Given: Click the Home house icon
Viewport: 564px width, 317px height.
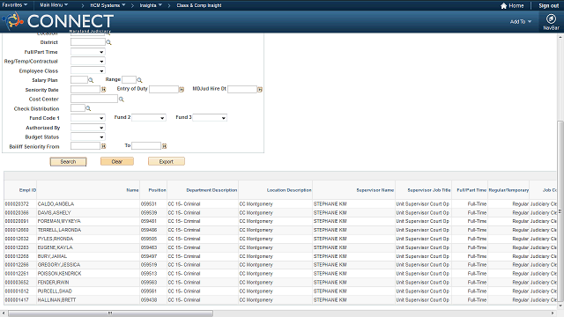Looking at the screenshot, I should point(503,6).
